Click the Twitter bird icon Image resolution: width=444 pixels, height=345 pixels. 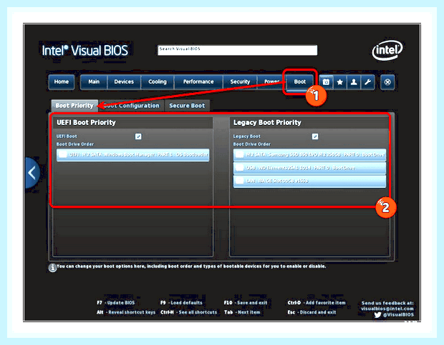coord(377,314)
